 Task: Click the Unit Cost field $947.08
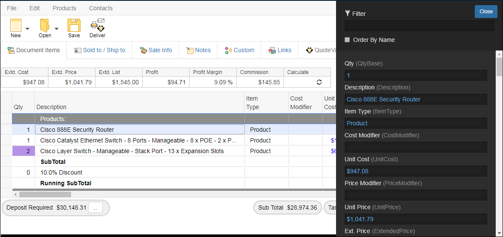[416, 171]
